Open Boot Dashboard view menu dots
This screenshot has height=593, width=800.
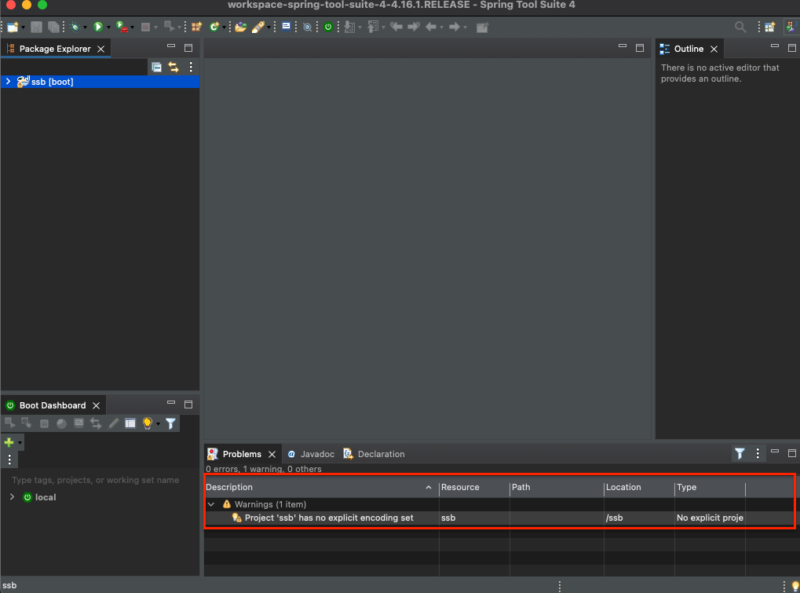coord(9,459)
